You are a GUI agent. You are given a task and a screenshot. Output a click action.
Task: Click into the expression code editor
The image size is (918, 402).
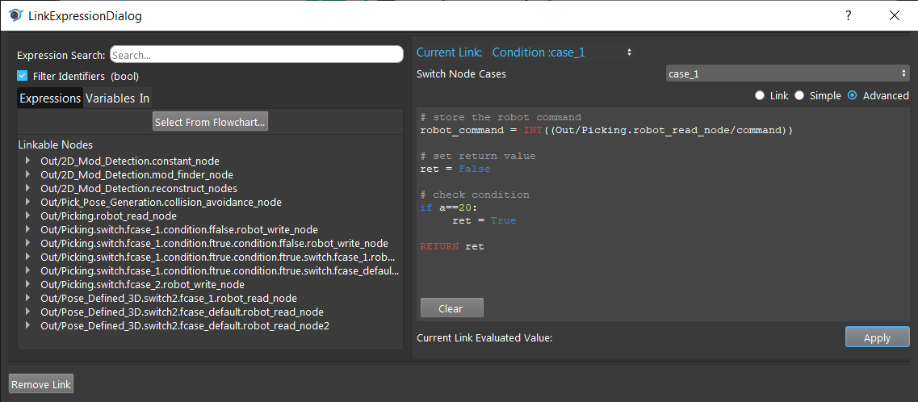[x=663, y=214]
